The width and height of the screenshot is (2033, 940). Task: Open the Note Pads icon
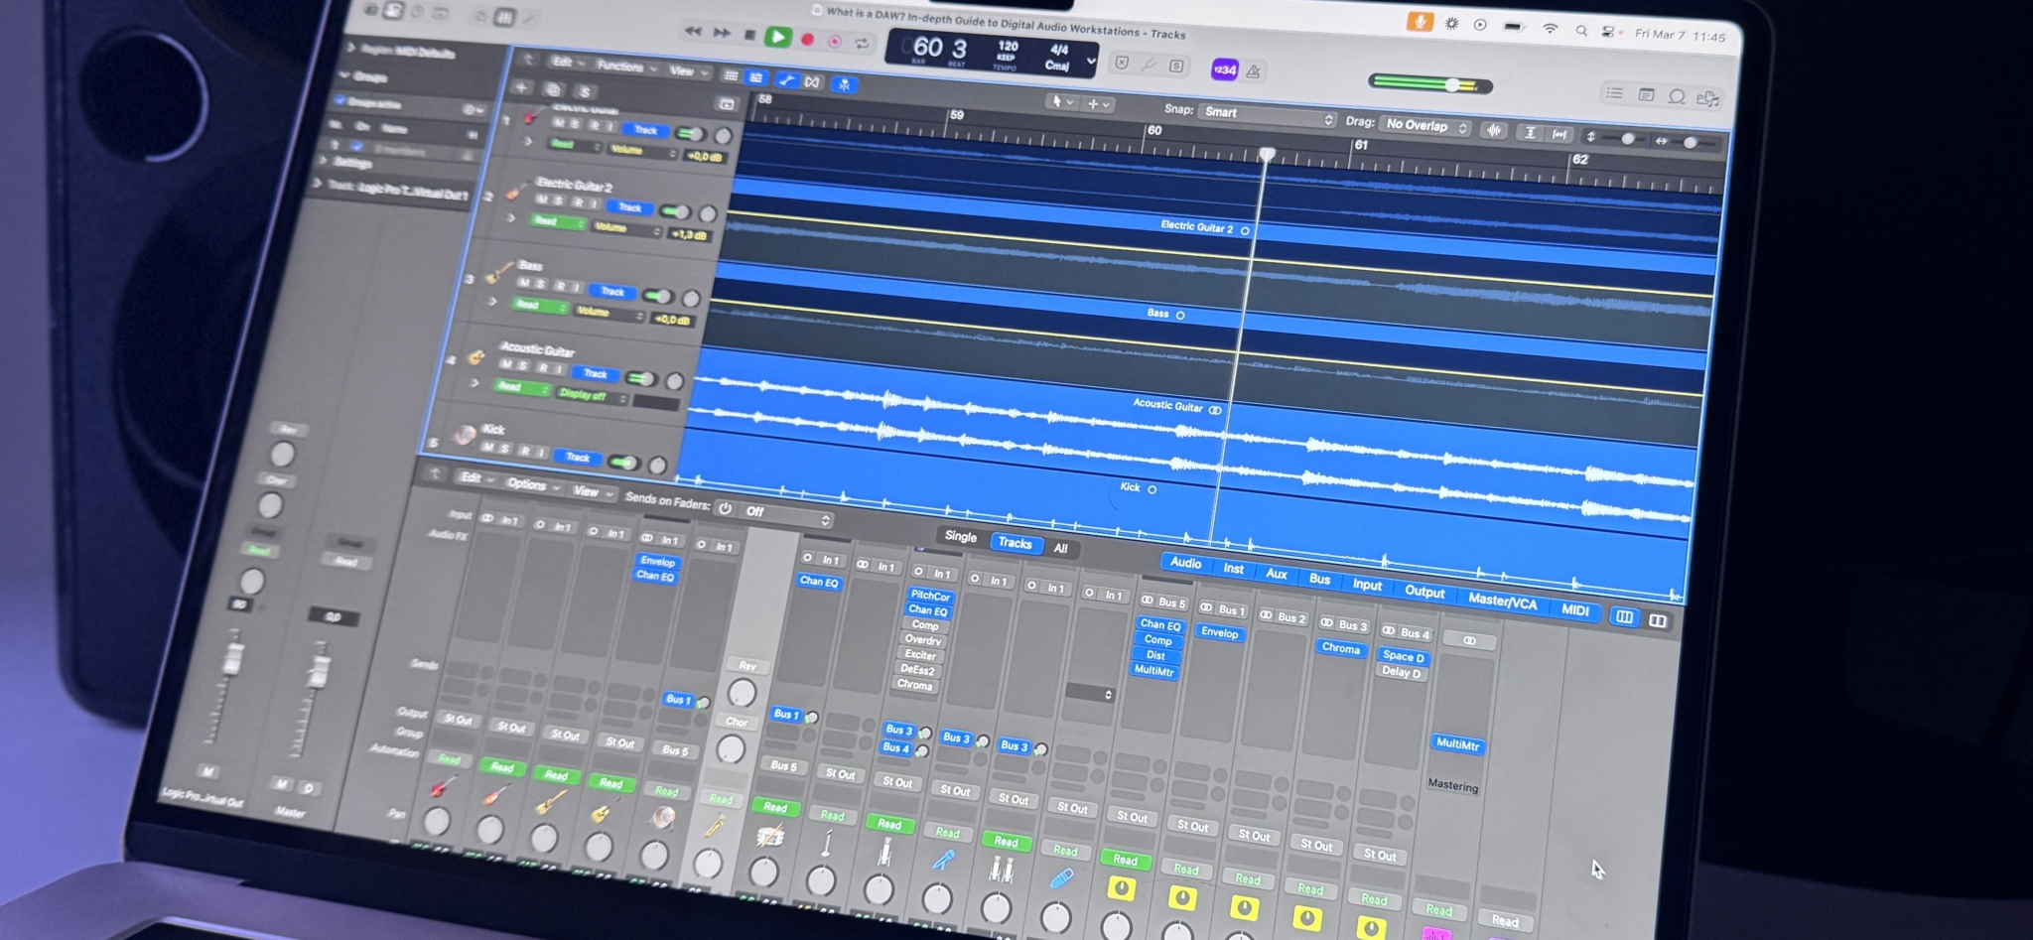click(1646, 95)
